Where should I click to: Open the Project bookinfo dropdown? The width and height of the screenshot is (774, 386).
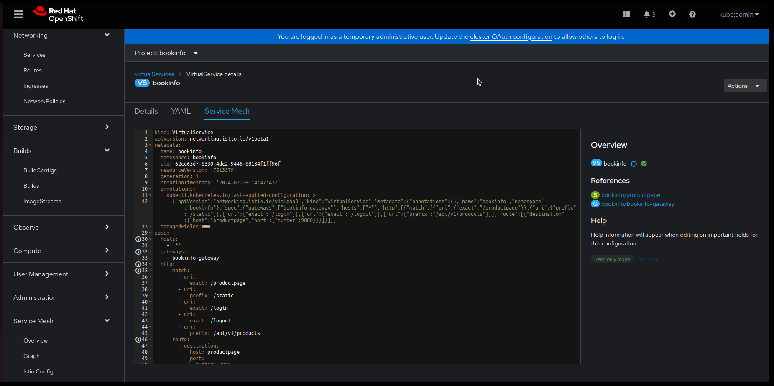point(166,53)
